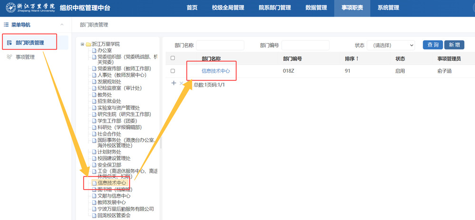The height and width of the screenshot is (220, 475).
Task: Click the 部门名称 column header
Action: tap(211, 59)
